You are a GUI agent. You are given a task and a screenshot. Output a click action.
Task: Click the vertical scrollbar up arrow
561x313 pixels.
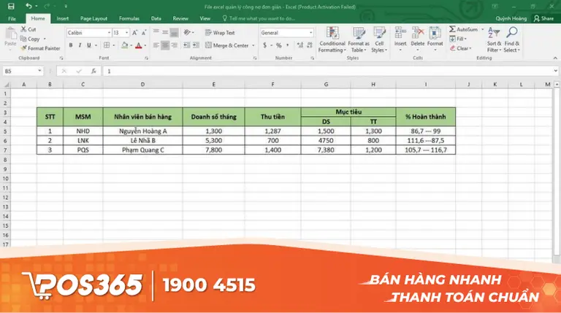pyautogui.click(x=557, y=85)
